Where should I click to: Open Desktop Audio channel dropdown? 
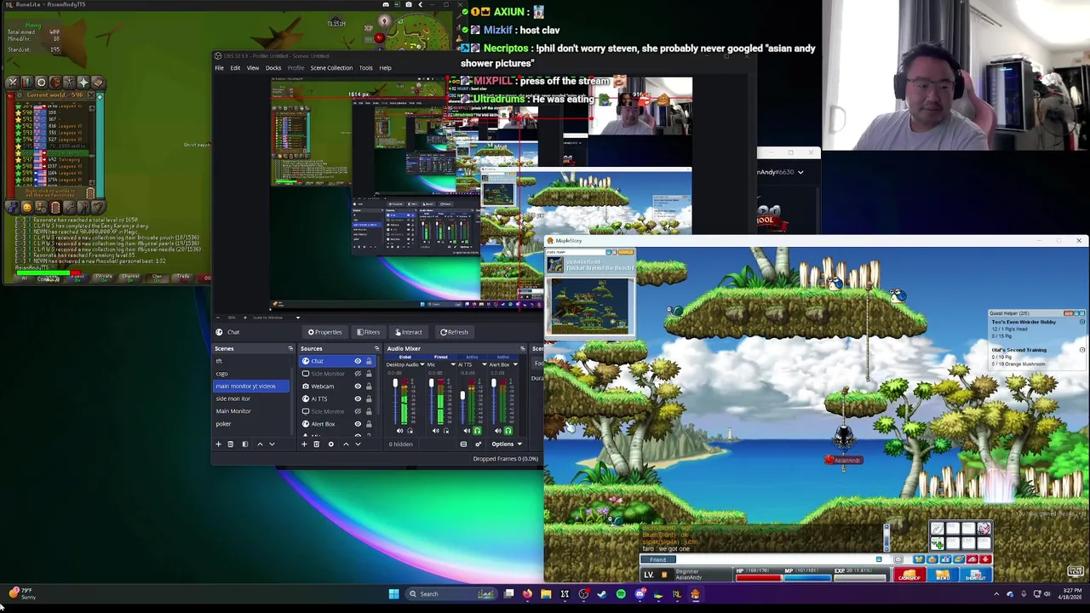click(x=422, y=364)
